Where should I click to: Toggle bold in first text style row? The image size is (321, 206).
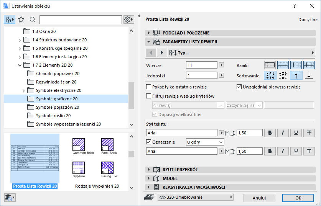pos(270,133)
